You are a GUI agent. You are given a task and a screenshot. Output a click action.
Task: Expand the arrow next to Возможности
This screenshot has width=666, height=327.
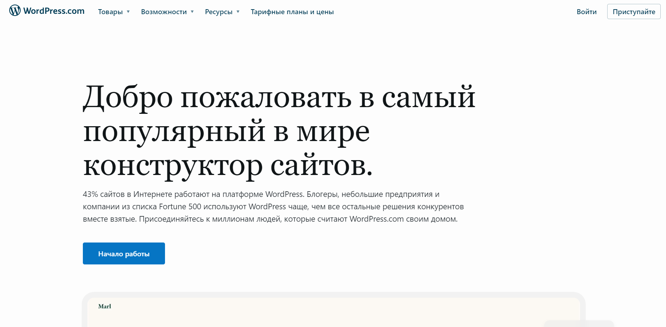click(x=192, y=12)
